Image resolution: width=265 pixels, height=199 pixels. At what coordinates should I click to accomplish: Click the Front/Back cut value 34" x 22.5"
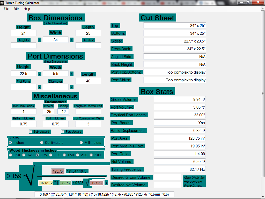tap(175, 49)
